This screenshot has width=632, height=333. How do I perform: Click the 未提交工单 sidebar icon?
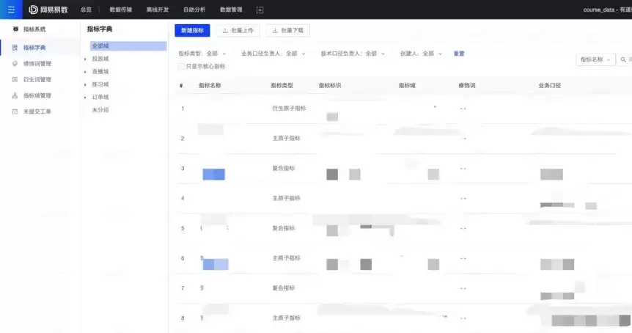tap(15, 111)
